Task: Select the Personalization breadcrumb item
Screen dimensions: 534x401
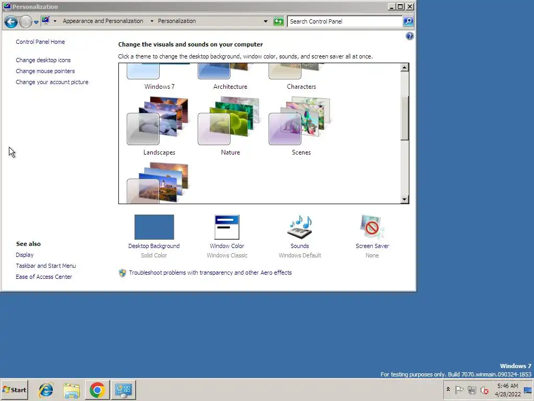Action: [177, 21]
